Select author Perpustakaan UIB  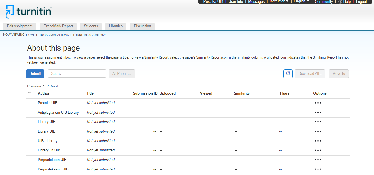[52, 160]
